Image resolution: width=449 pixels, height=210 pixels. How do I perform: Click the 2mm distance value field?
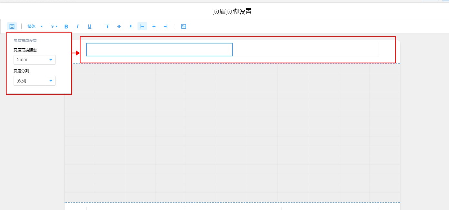click(30, 60)
